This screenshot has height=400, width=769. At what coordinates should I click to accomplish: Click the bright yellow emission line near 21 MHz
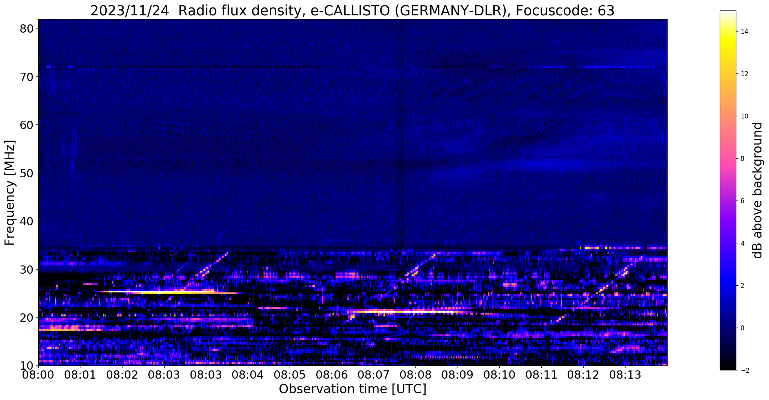[408, 311]
